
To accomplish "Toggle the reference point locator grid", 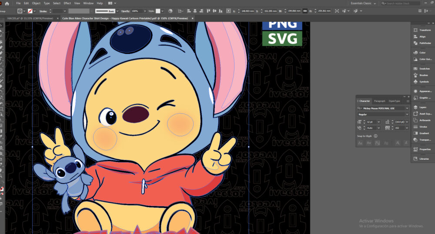I will [228, 11].
